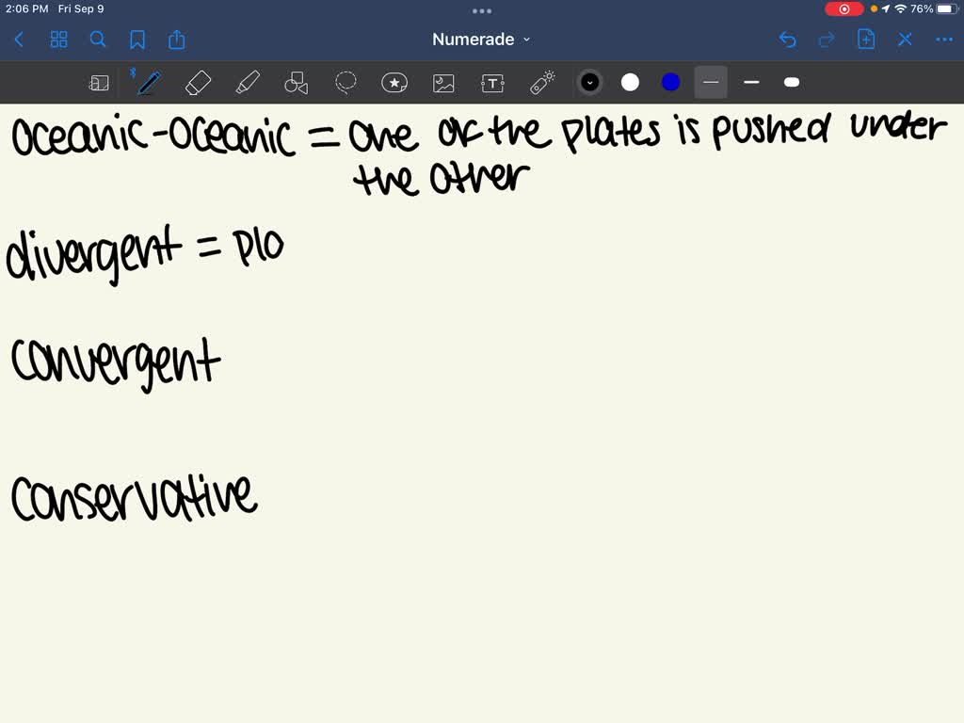Undo the last stroke
Image resolution: width=964 pixels, height=723 pixels.
click(788, 40)
